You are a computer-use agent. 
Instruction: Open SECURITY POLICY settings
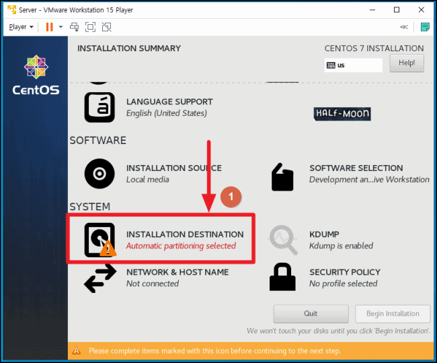(345, 272)
